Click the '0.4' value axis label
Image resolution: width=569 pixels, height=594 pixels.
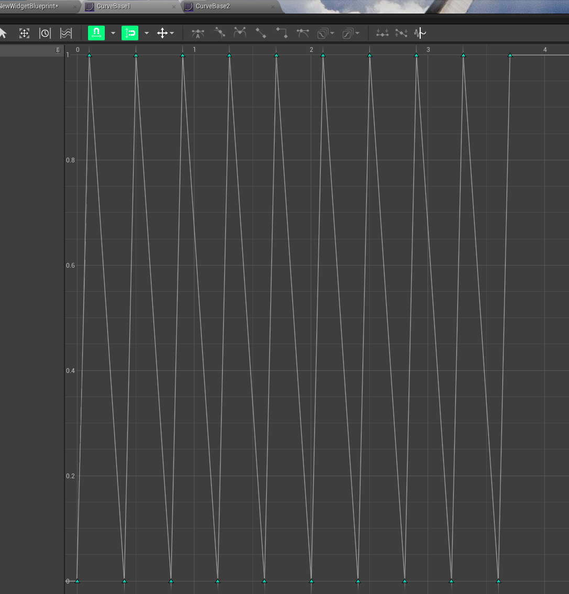[x=70, y=371]
